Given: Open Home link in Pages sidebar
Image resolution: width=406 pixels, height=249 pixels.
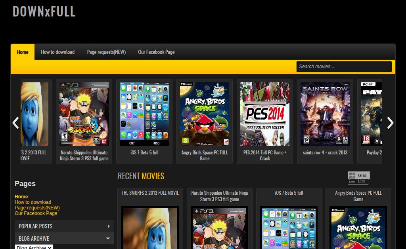Looking at the screenshot, I should [21, 196].
